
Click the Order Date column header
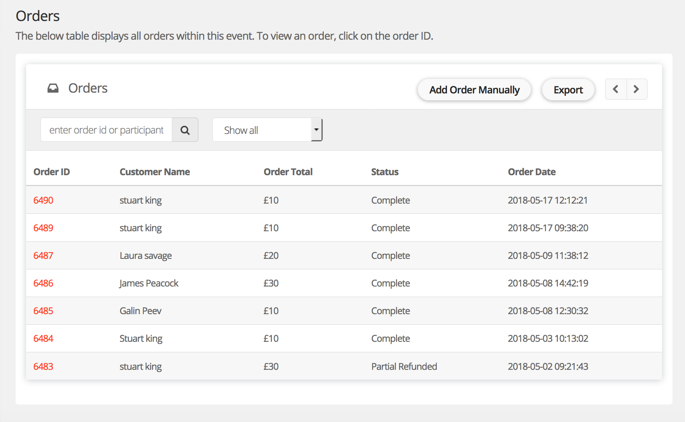[531, 172]
